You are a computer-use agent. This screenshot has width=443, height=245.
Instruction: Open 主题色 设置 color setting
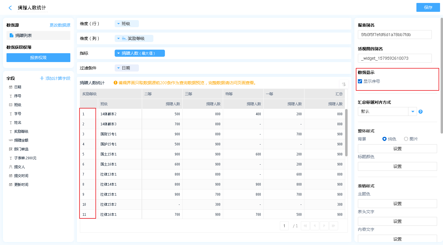(x=397, y=204)
